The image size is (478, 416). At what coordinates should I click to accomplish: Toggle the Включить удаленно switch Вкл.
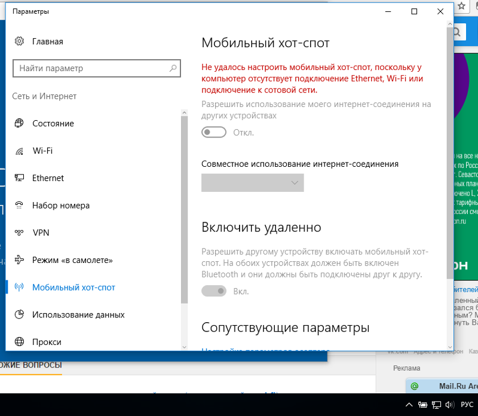tap(214, 291)
